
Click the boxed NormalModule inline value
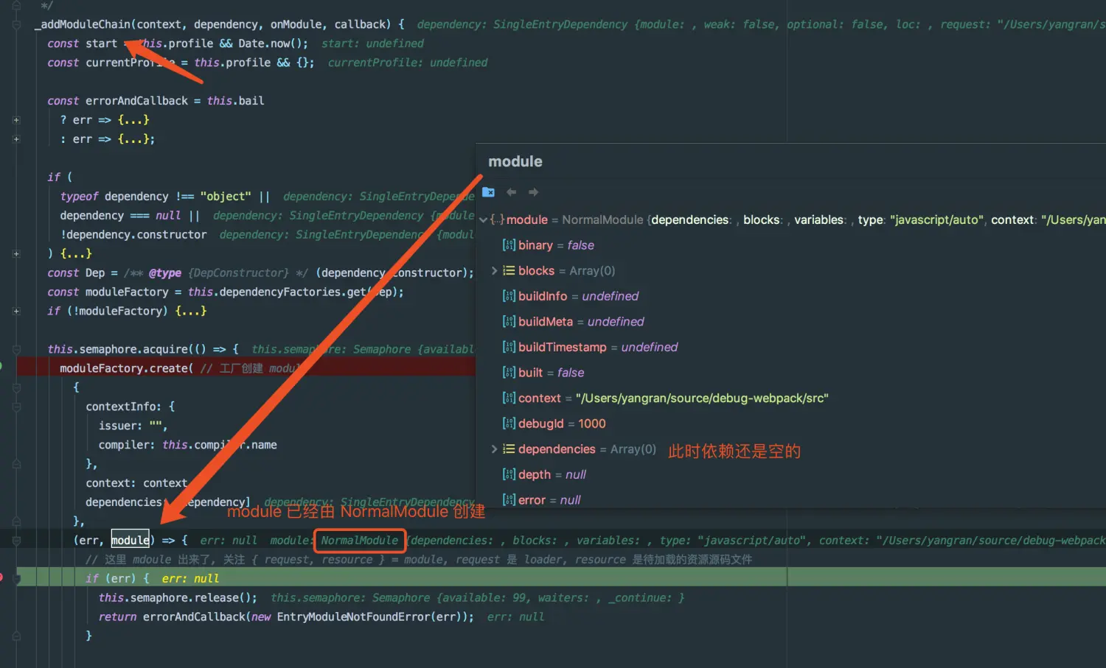click(x=360, y=541)
